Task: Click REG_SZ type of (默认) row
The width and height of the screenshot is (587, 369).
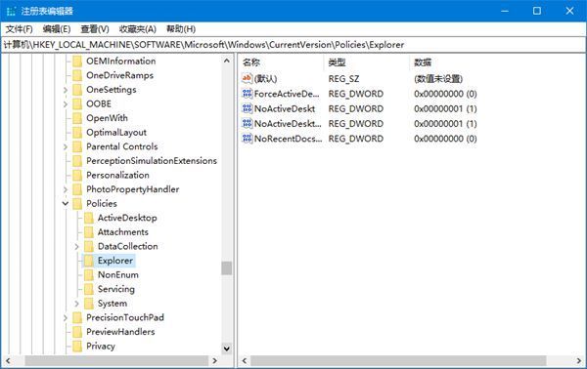Action: click(343, 79)
